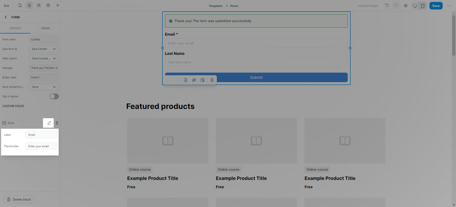Click the save-as-template icon in floating toolbar

click(x=202, y=80)
